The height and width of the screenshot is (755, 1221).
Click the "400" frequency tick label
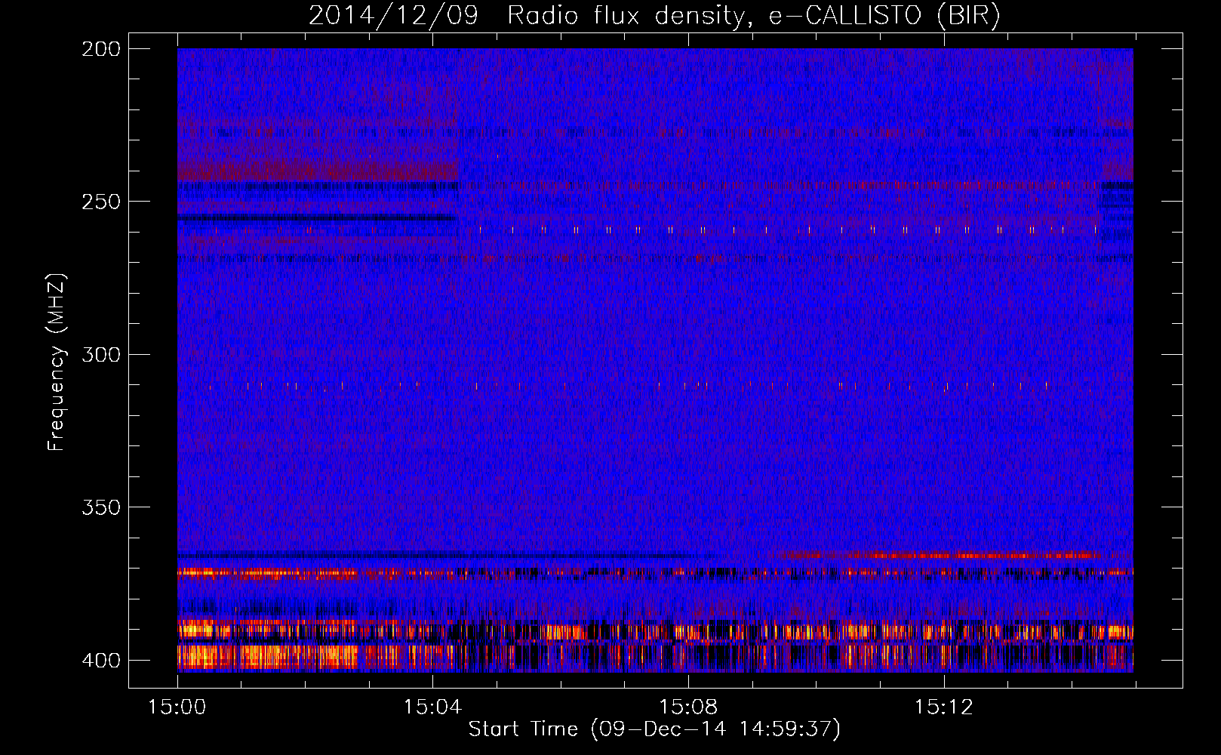[x=100, y=661]
